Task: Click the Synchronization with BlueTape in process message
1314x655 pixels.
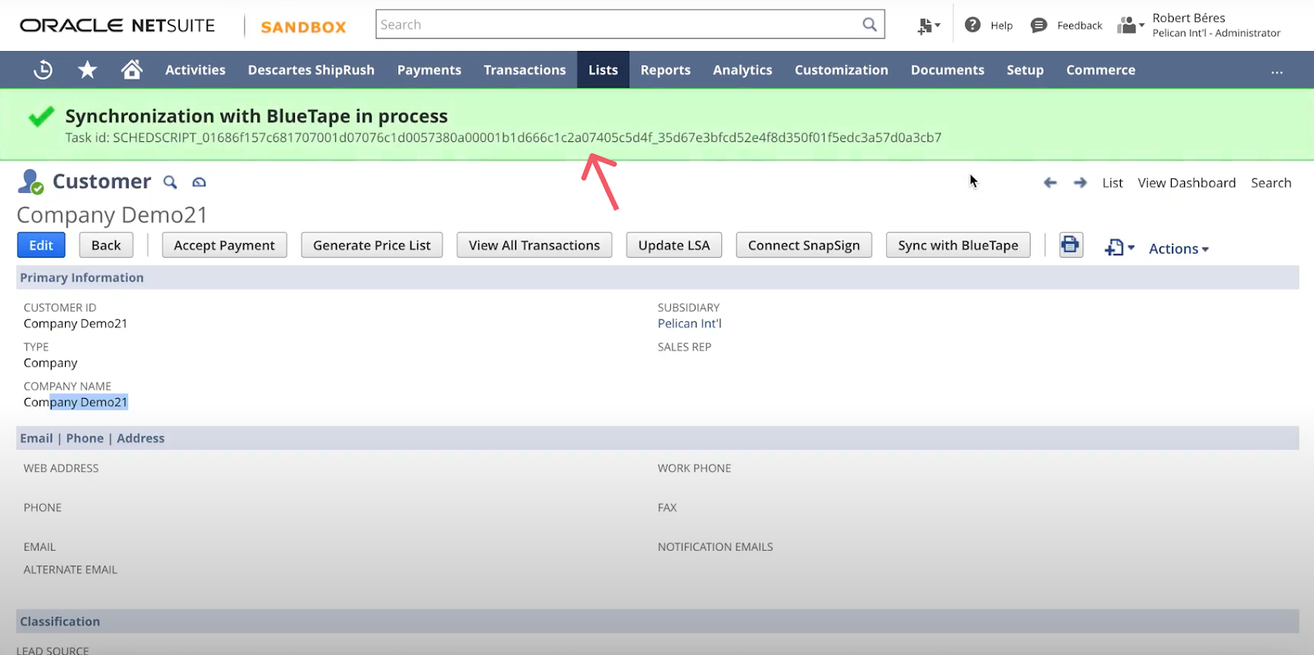Action: click(256, 116)
